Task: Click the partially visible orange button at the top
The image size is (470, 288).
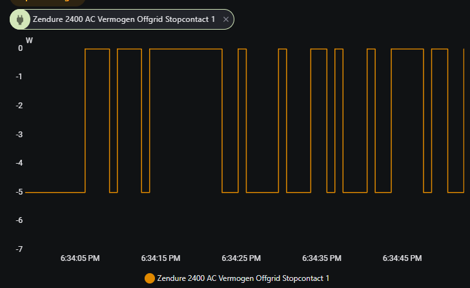Action: [x=48, y=3]
